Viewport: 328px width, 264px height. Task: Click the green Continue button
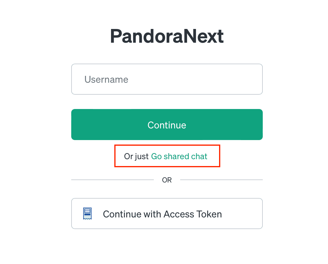tap(167, 125)
